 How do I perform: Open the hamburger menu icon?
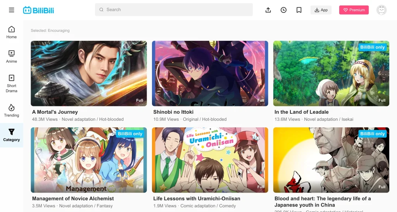pos(11,10)
